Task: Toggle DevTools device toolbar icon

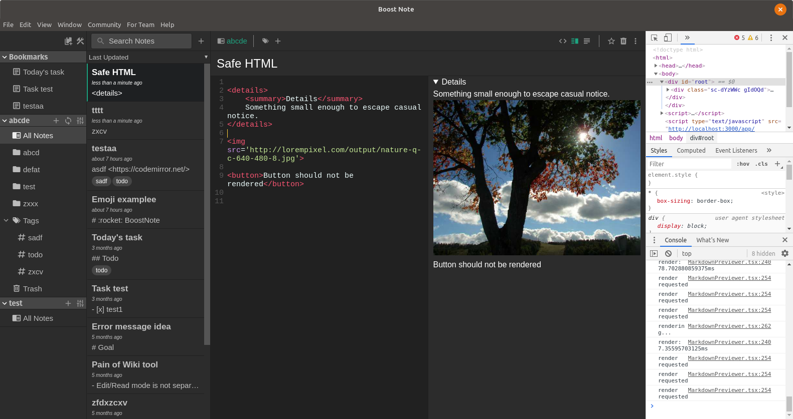Action: coord(668,38)
